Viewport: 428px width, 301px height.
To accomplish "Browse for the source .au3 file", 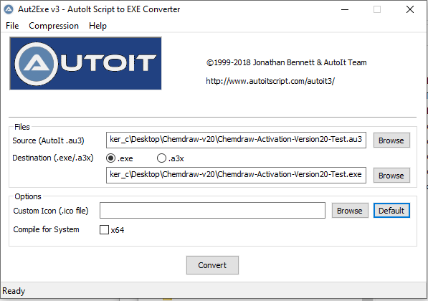I will [391, 140].
